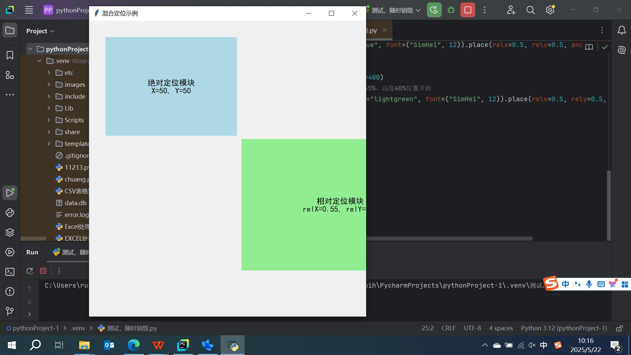Toggle the soft keyboard on the Sogou toolbar
The width and height of the screenshot is (631, 355).
[601, 284]
